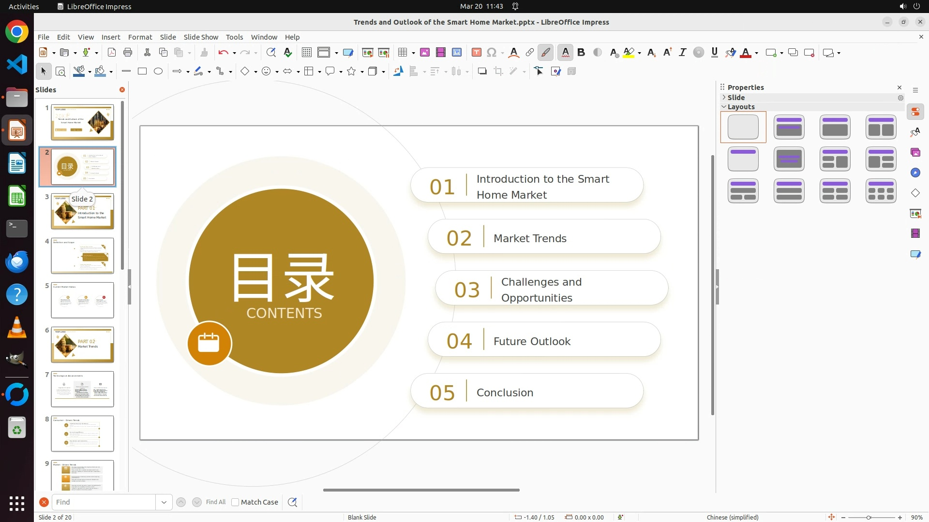
Task: Insert a text box
Action: 476,53
